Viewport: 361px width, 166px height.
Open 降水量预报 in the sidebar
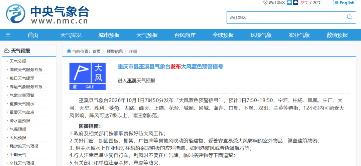(20, 121)
